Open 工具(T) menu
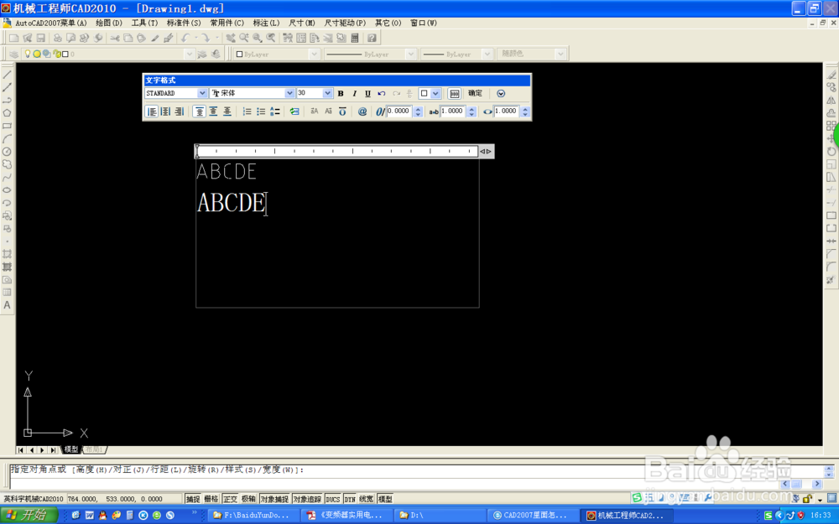Screen dimensions: 839x524 coord(144,23)
